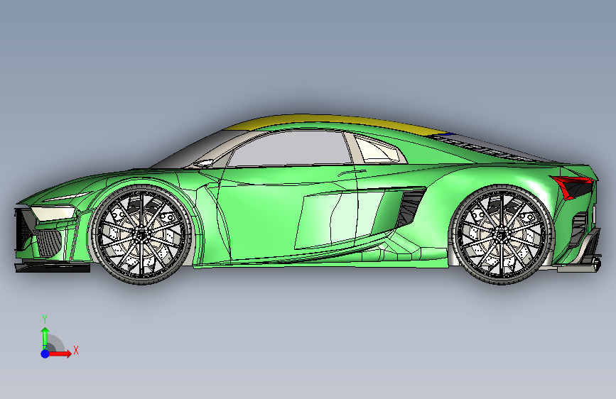Select the large side door window
This screenshot has width=616, height=399.
(x=290, y=148)
